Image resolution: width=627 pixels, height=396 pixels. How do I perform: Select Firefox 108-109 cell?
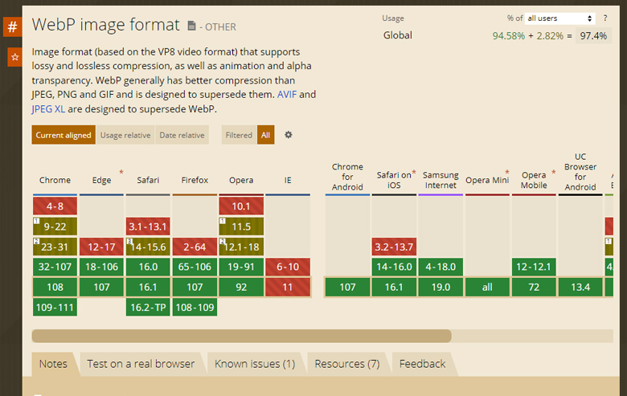195,308
